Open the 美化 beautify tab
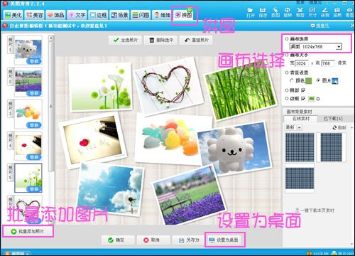 pos(13,15)
